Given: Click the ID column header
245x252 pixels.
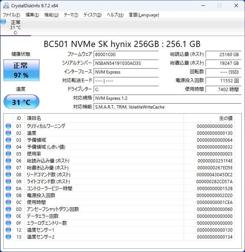Looking at the screenshot, I should coord(19,118).
